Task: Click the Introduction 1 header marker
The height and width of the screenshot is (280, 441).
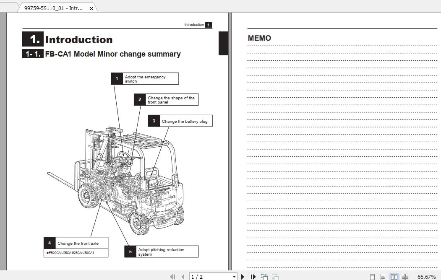Action: pos(196,25)
